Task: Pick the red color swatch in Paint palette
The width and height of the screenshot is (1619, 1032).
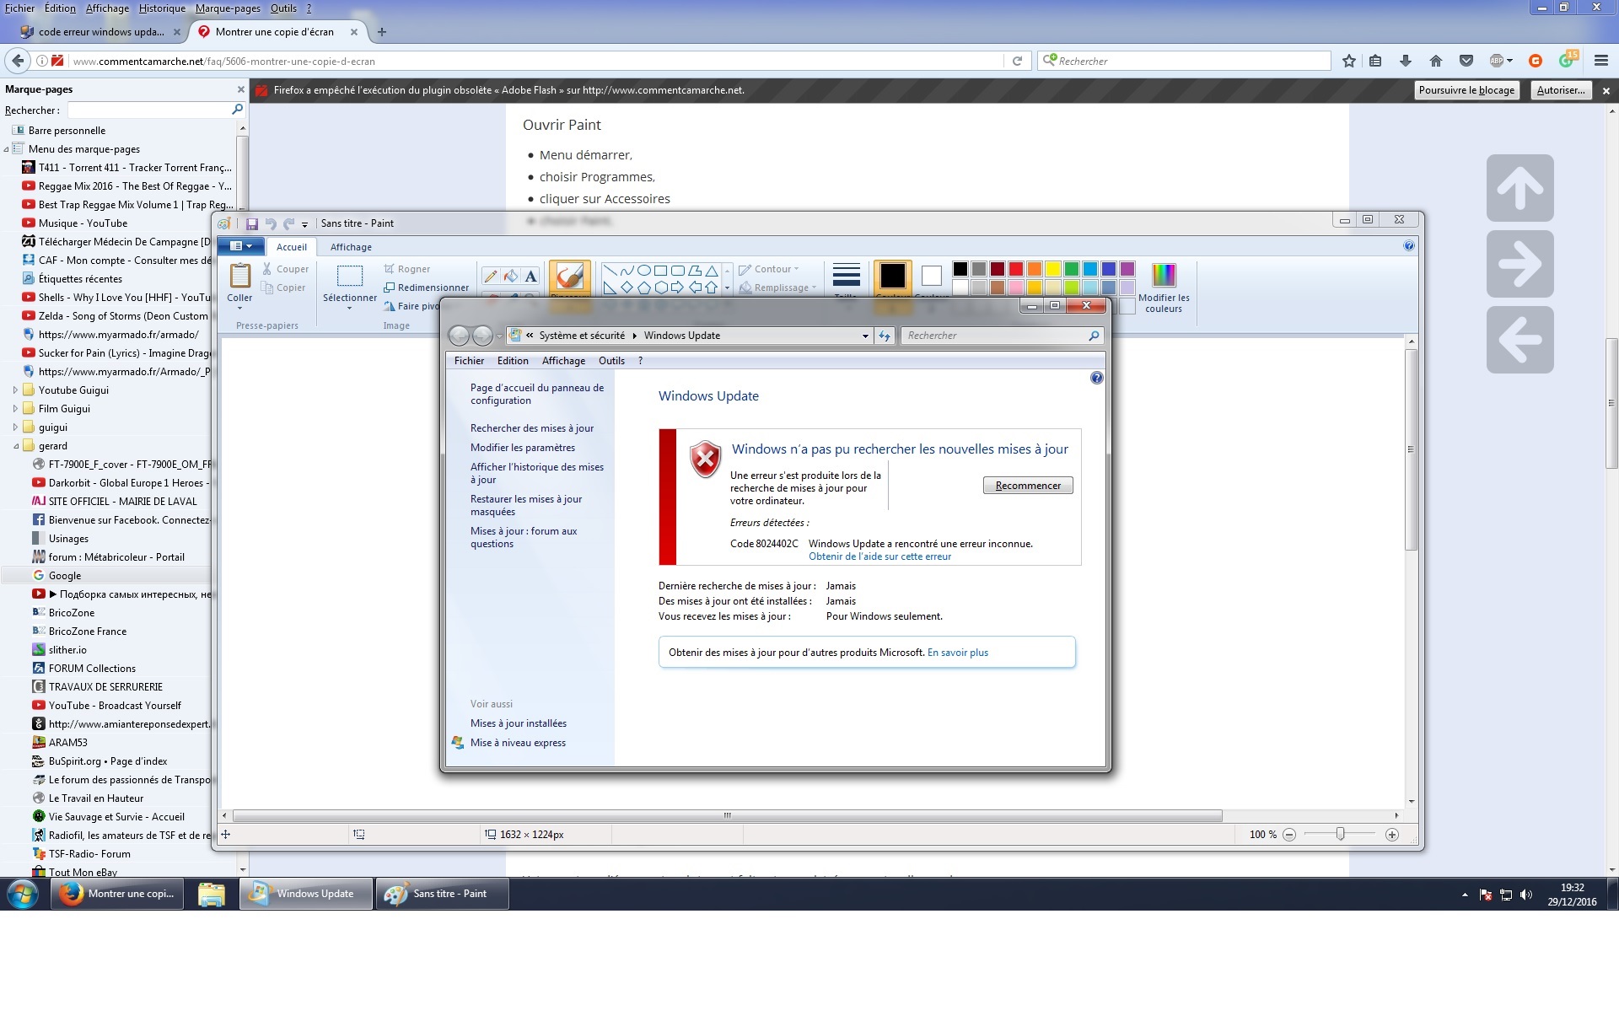Action: point(1016,269)
